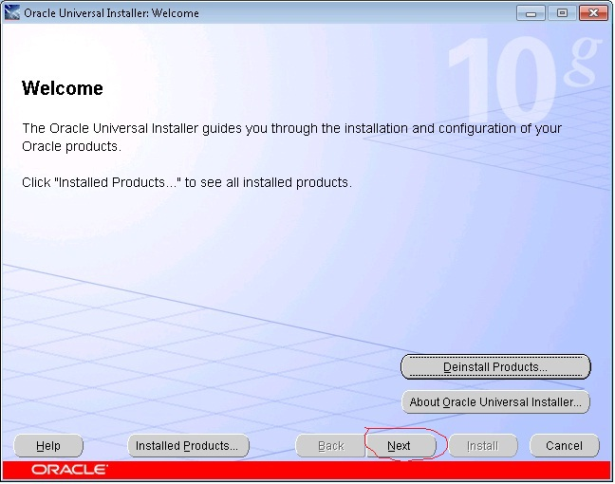Image resolution: width=615 pixels, height=484 pixels.
Task: Click the Oracle installer icon in title bar
Action: (x=11, y=12)
